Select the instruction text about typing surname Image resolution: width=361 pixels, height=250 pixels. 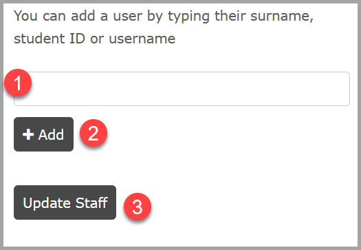pyautogui.click(x=164, y=28)
